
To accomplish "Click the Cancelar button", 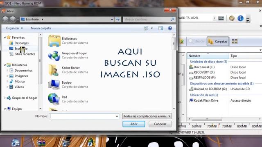I will (160, 124).
